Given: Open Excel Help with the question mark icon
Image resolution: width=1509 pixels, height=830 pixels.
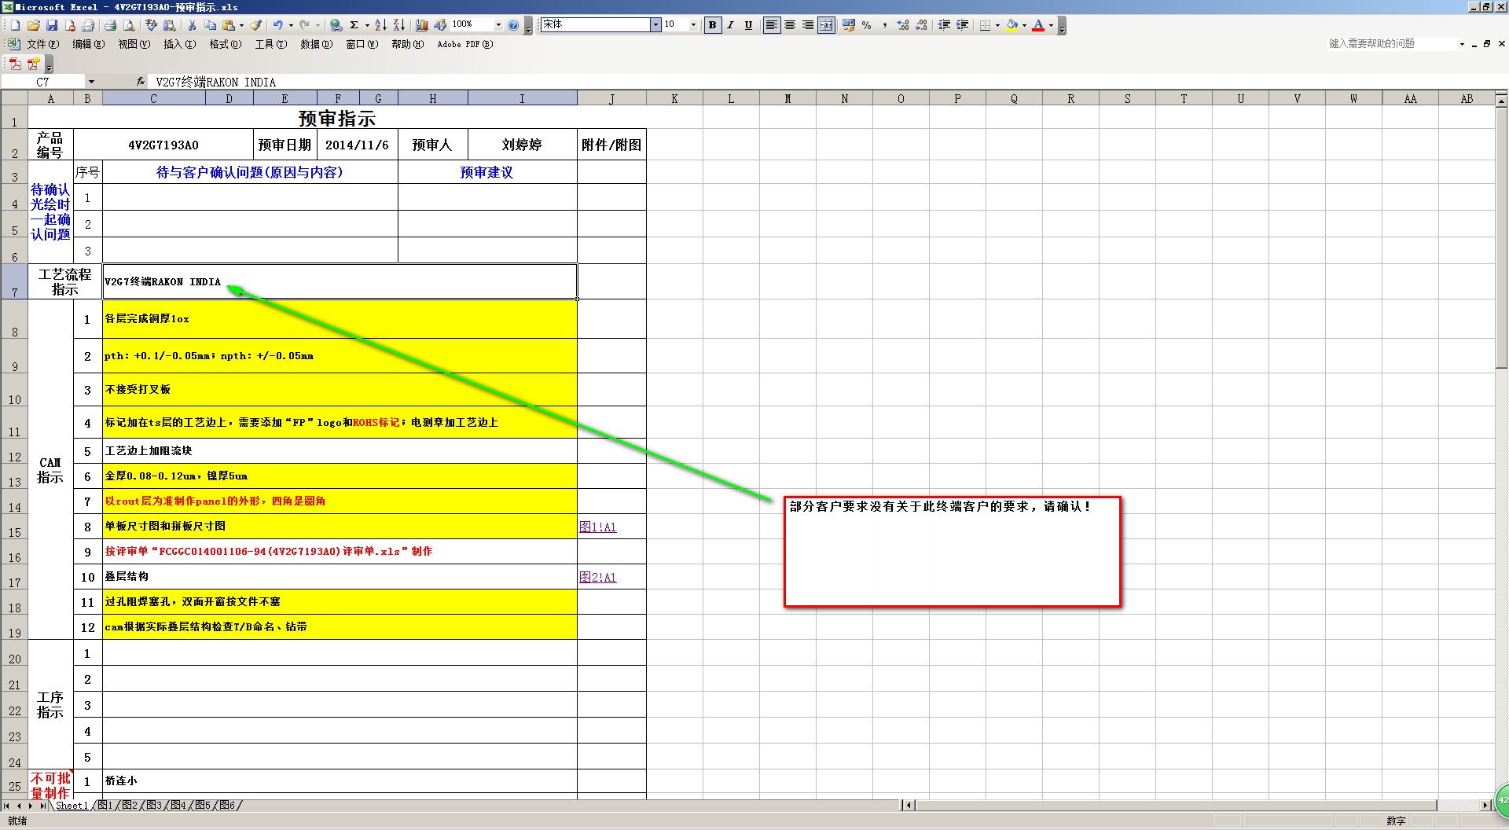Looking at the screenshot, I should (x=513, y=25).
